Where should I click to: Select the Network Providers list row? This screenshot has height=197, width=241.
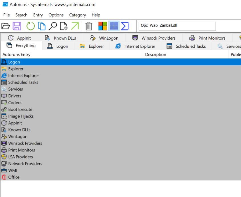pyautogui.click(x=121, y=163)
